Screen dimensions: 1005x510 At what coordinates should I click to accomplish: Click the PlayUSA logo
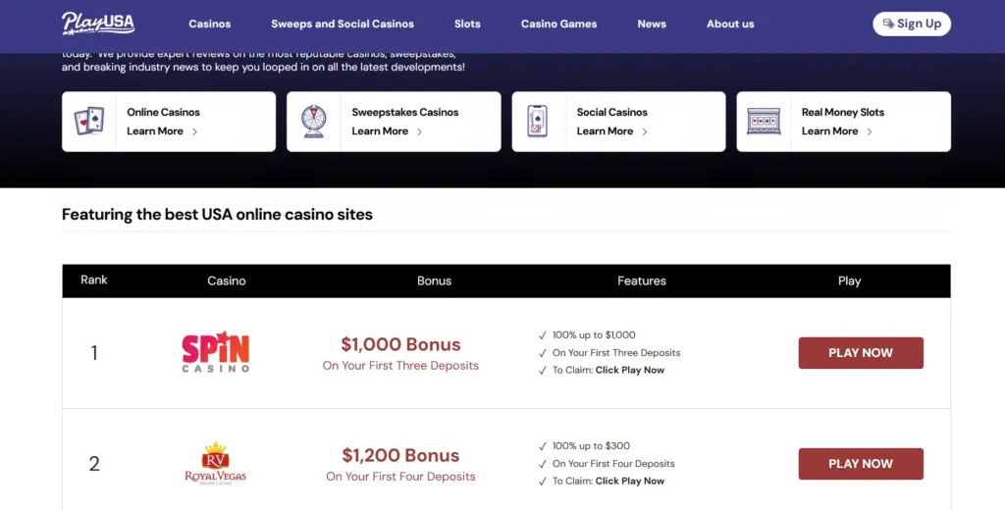click(x=98, y=24)
